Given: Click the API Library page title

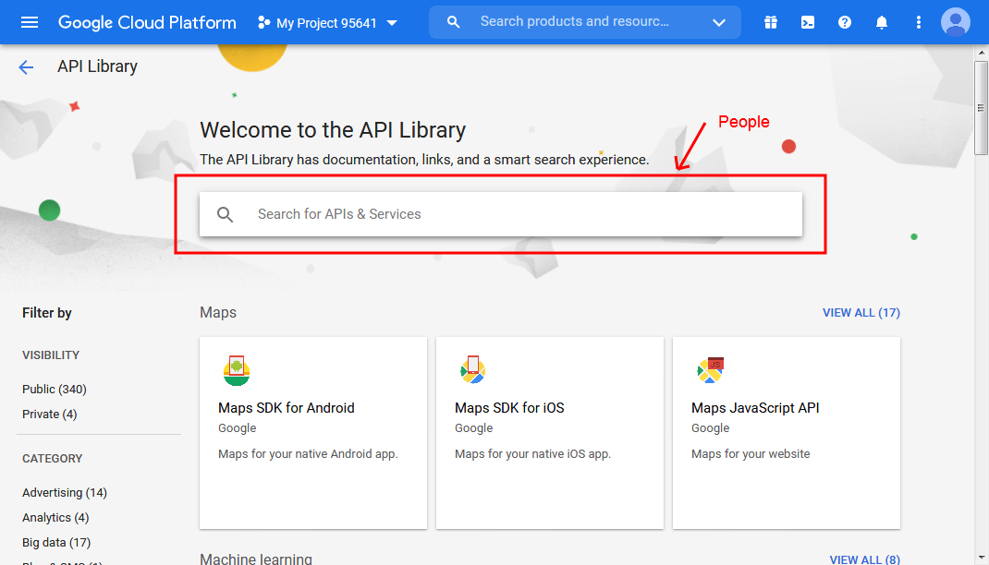Looking at the screenshot, I should 97,66.
